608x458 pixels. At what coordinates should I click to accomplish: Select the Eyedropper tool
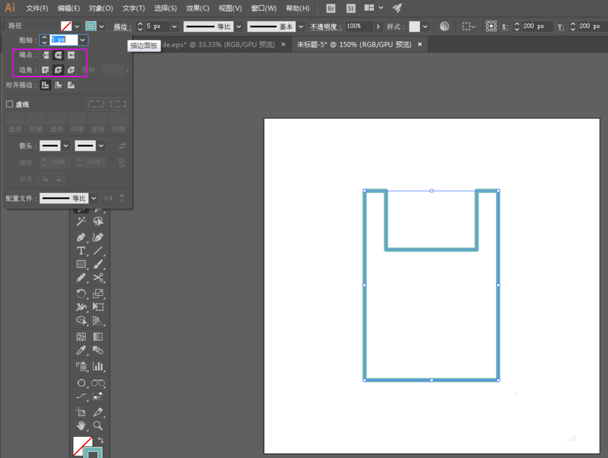81,350
